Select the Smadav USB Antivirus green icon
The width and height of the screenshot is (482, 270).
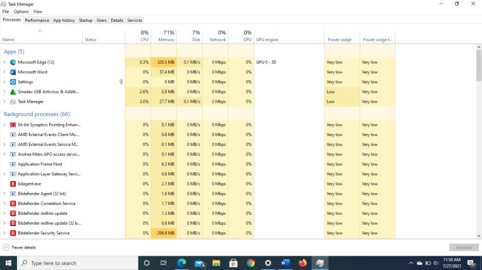13,91
